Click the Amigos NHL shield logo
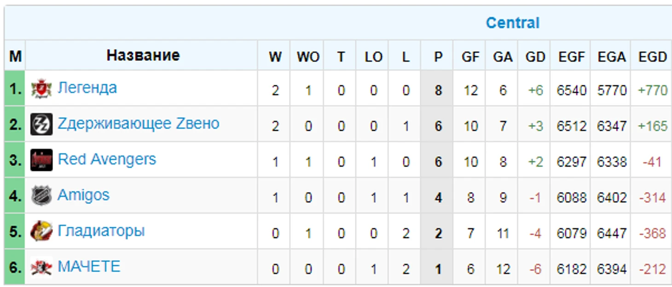Image resolution: width=672 pixels, height=287 pixels. point(41,196)
